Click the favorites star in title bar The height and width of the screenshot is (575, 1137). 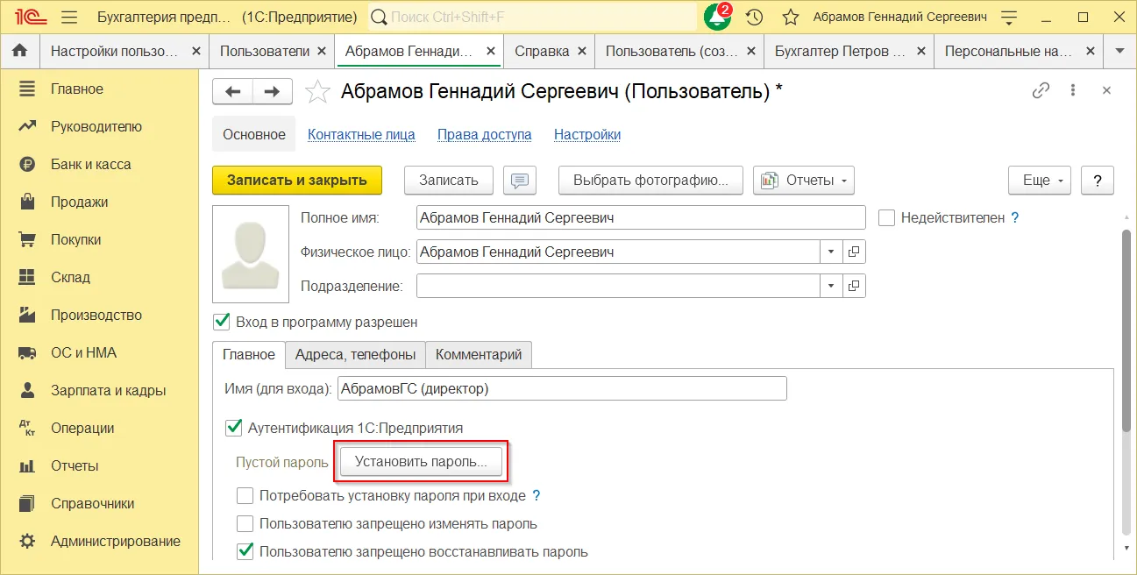coord(790,18)
